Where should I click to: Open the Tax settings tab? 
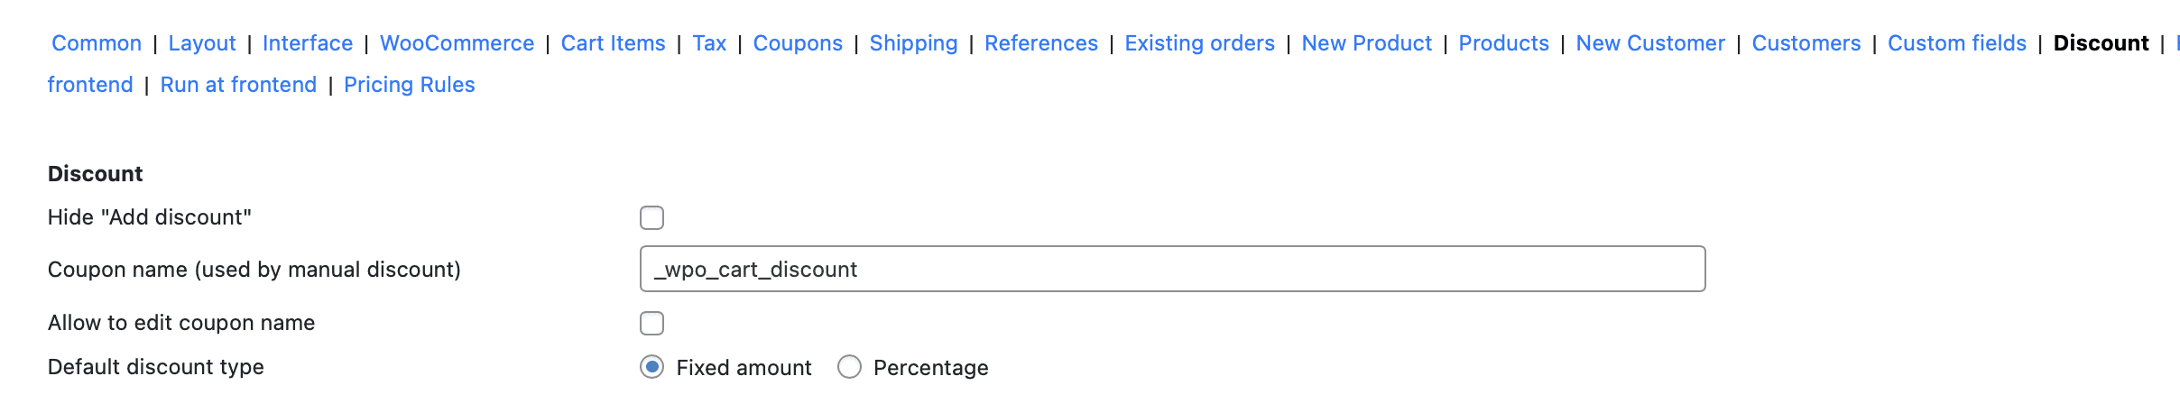[x=709, y=43]
